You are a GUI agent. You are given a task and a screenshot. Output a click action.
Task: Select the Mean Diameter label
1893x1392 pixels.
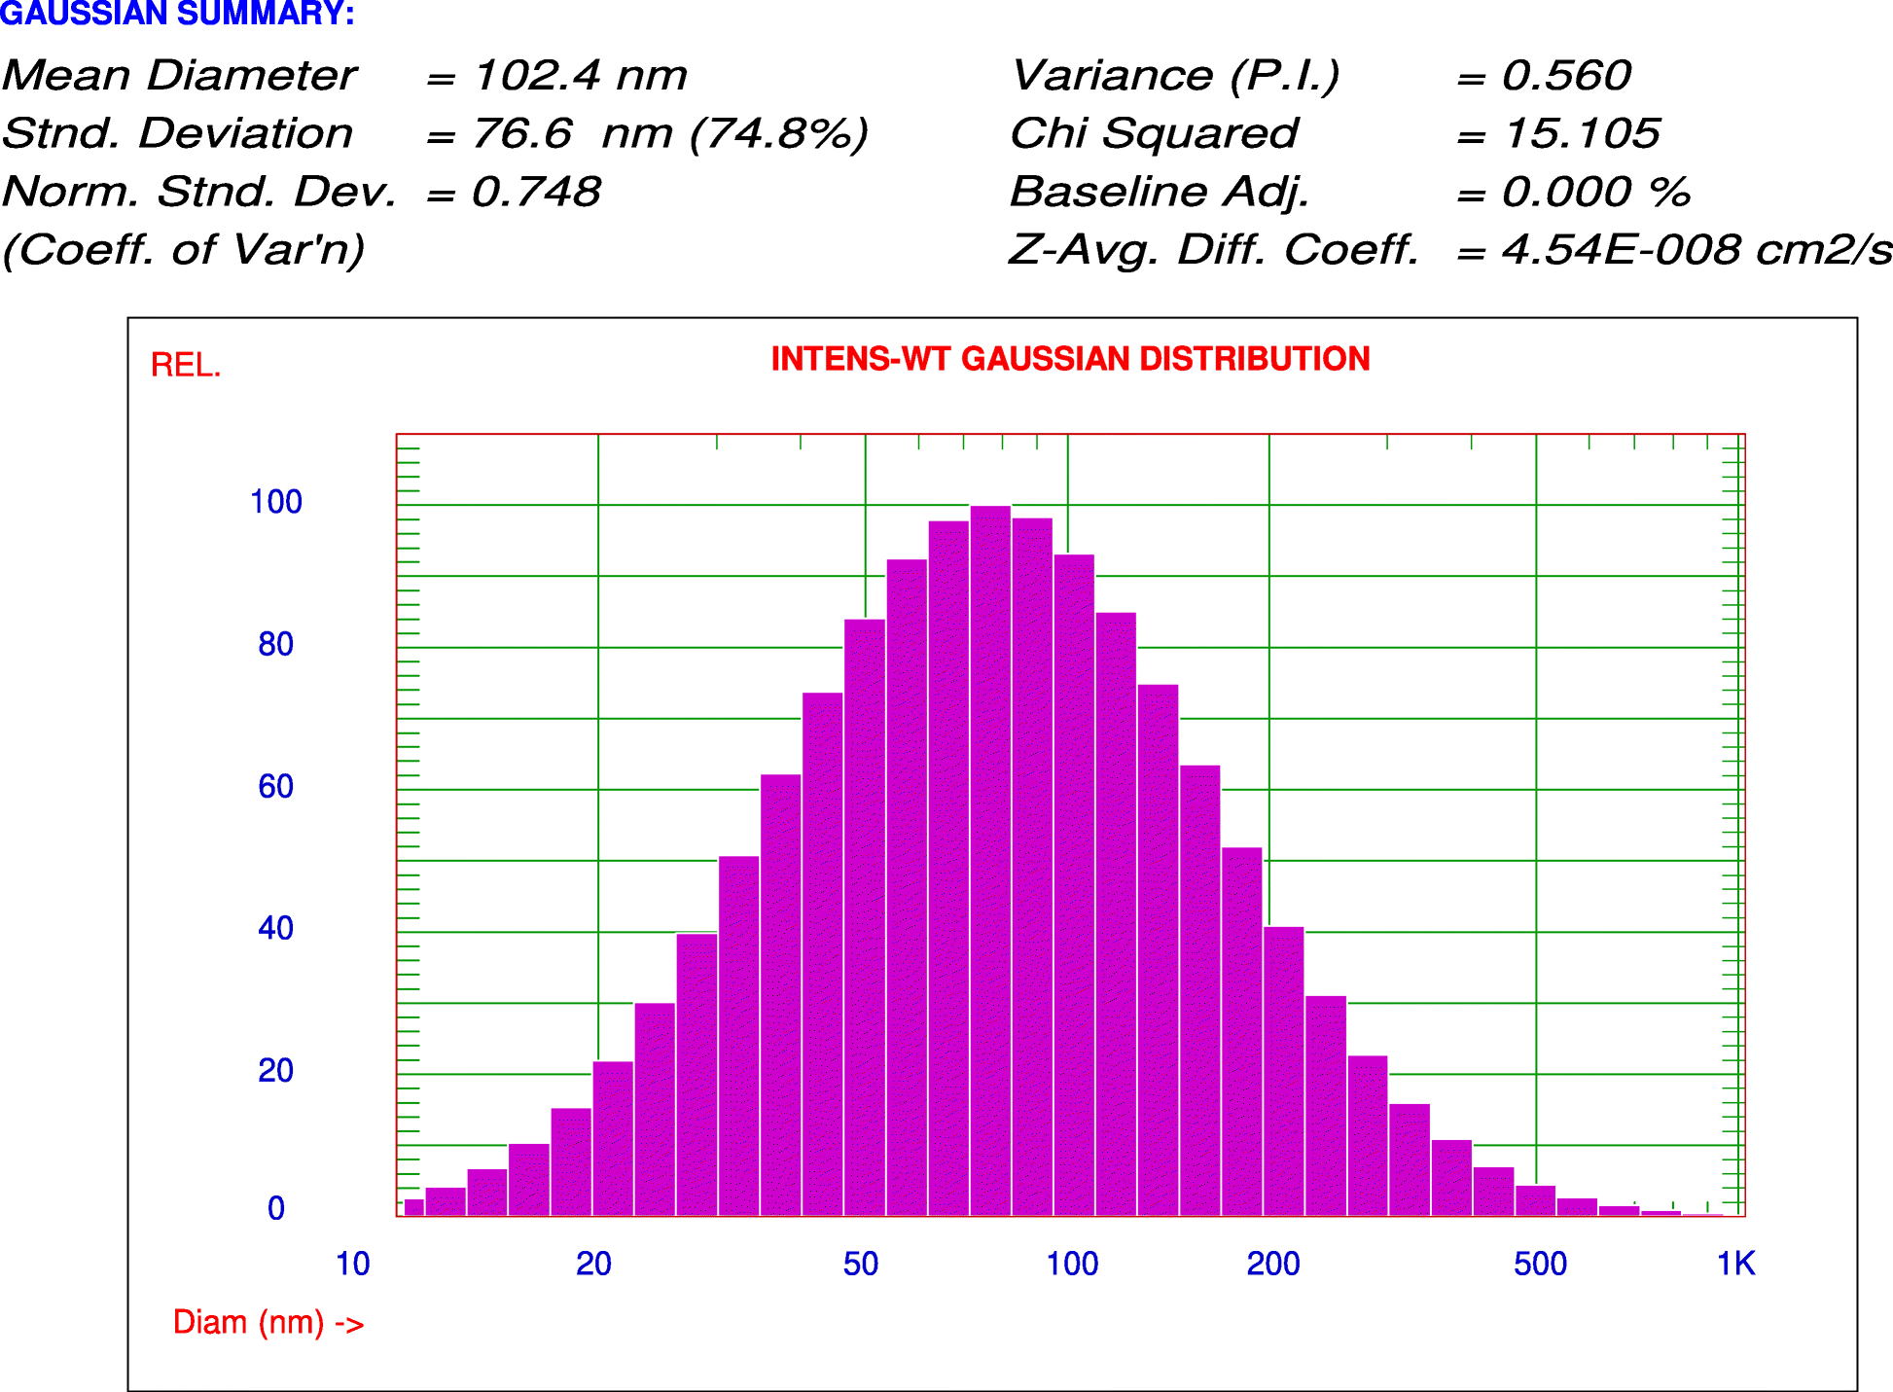click(180, 76)
